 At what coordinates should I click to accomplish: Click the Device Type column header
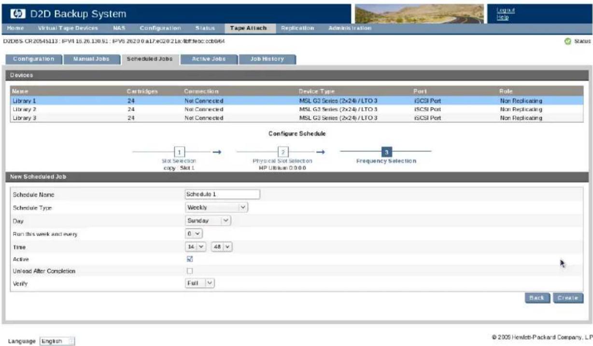click(317, 92)
